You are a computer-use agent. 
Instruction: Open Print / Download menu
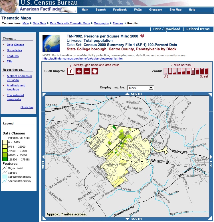click(x=167, y=29)
